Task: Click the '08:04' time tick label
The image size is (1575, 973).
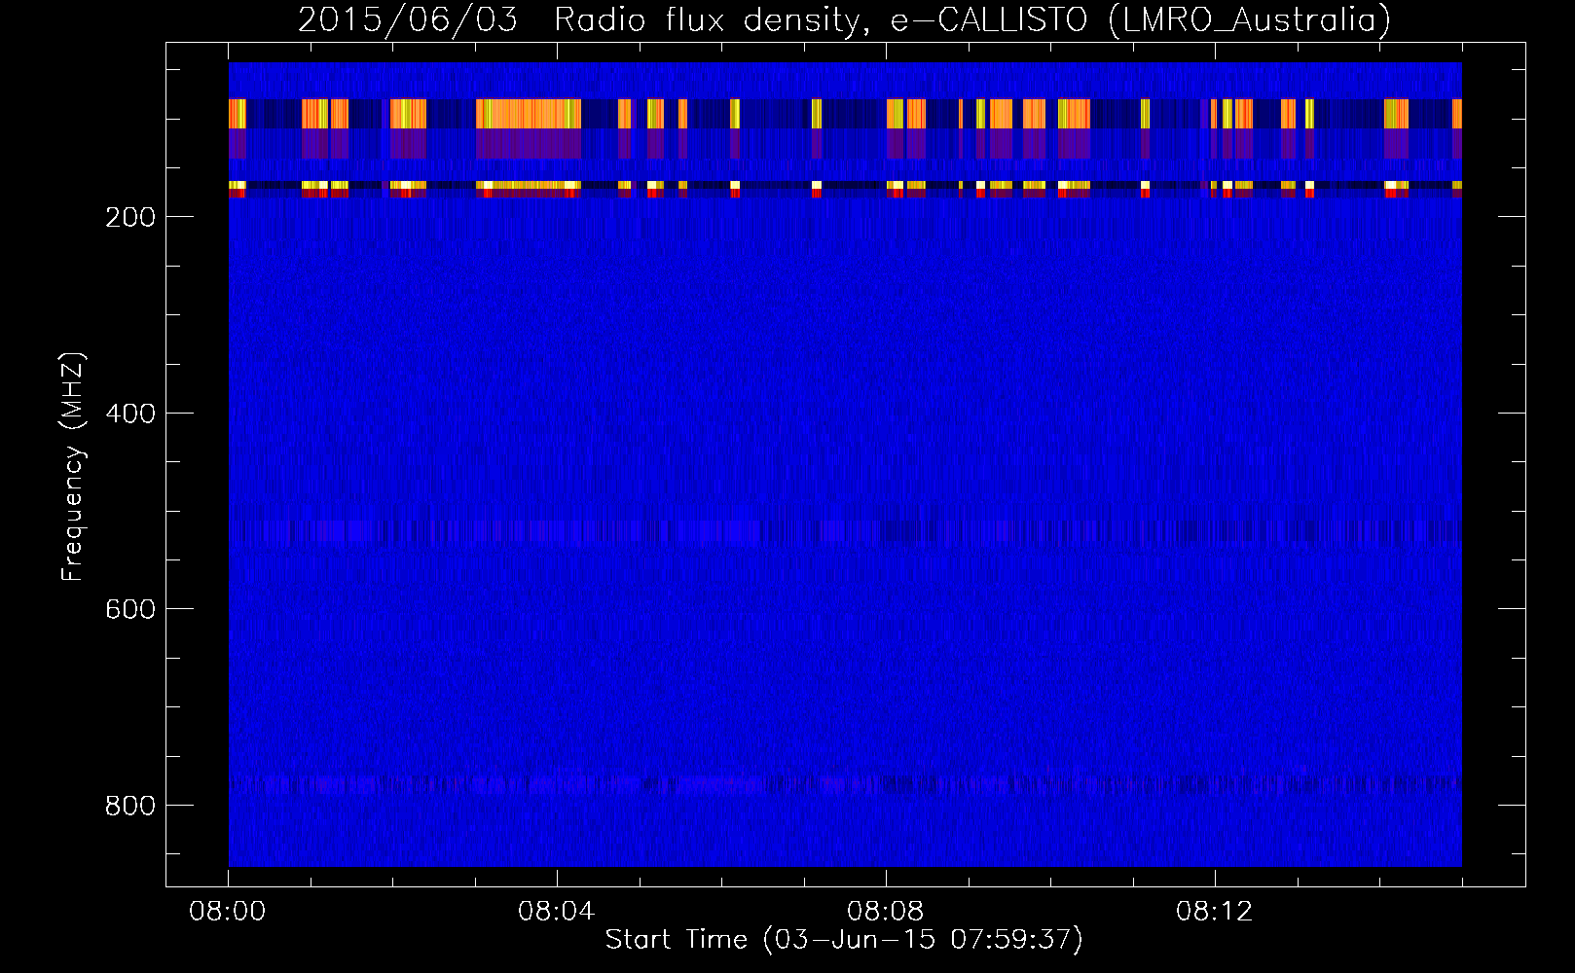Action: (557, 912)
